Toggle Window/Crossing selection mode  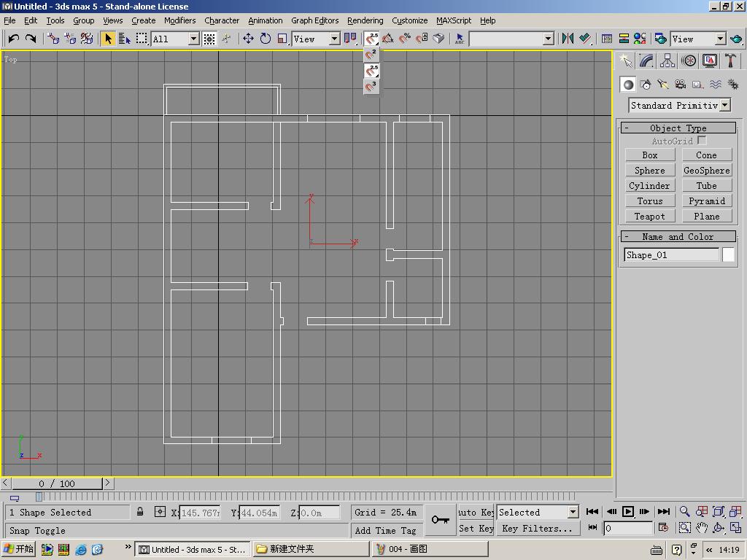coord(209,39)
